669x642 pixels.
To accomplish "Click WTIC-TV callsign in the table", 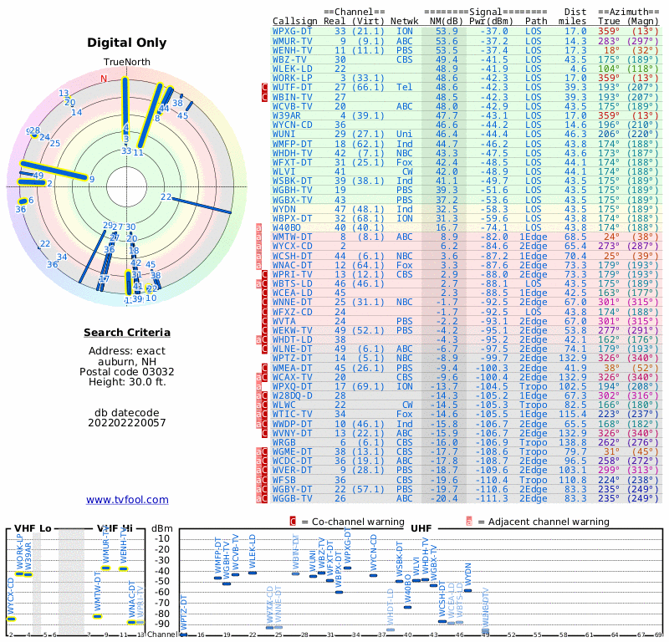I will [292, 414].
